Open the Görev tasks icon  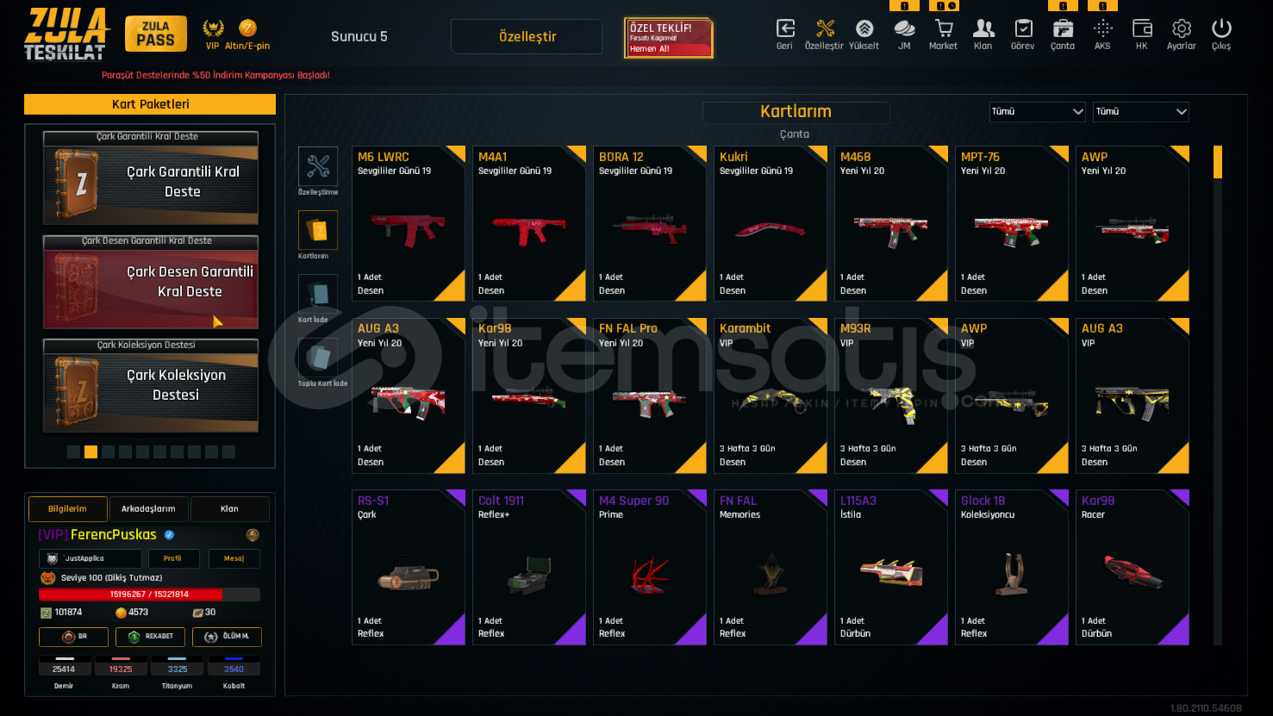pyautogui.click(x=1023, y=29)
